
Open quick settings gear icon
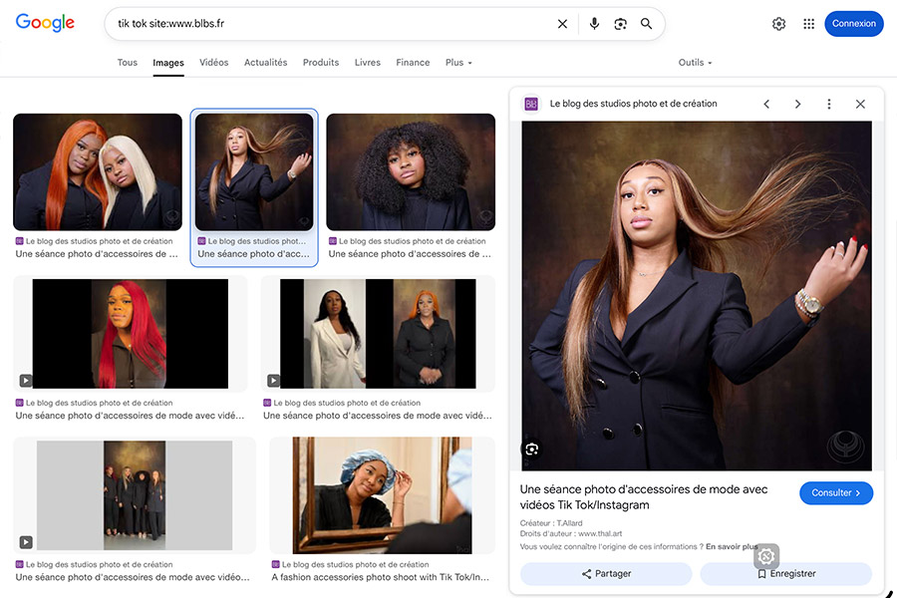click(x=778, y=24)
